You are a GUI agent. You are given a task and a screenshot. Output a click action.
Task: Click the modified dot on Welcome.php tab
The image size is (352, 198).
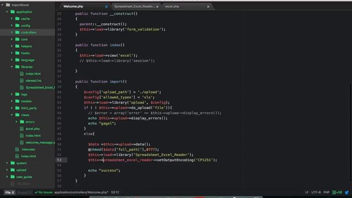click(x=106, y=7)
